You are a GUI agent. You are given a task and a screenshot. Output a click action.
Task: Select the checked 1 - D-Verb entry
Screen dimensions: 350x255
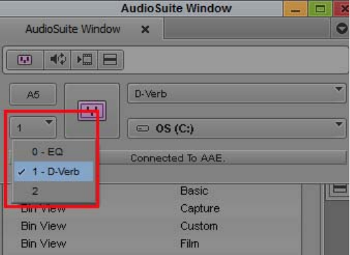[54, 172]
